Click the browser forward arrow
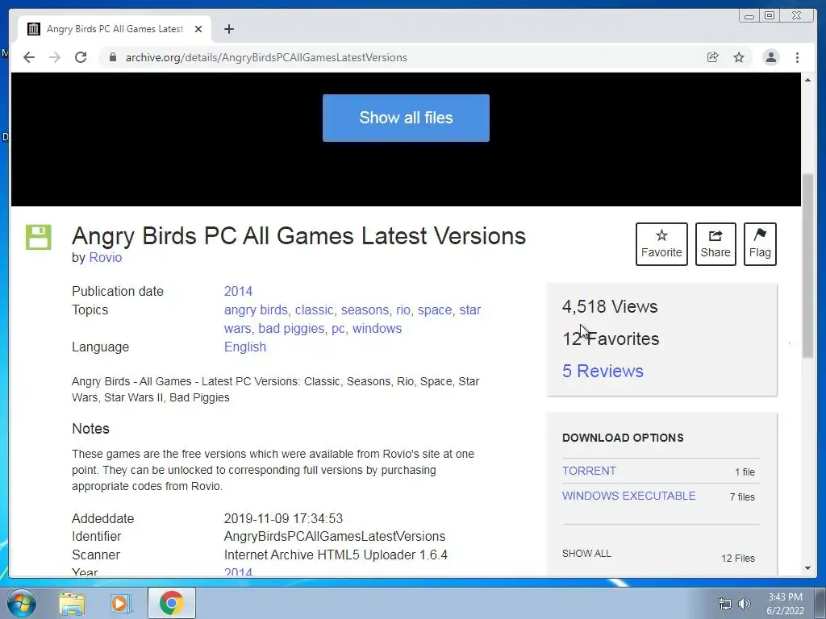This screenshot has height=619, width=826. pyautogui.click(x=55, y=57)
